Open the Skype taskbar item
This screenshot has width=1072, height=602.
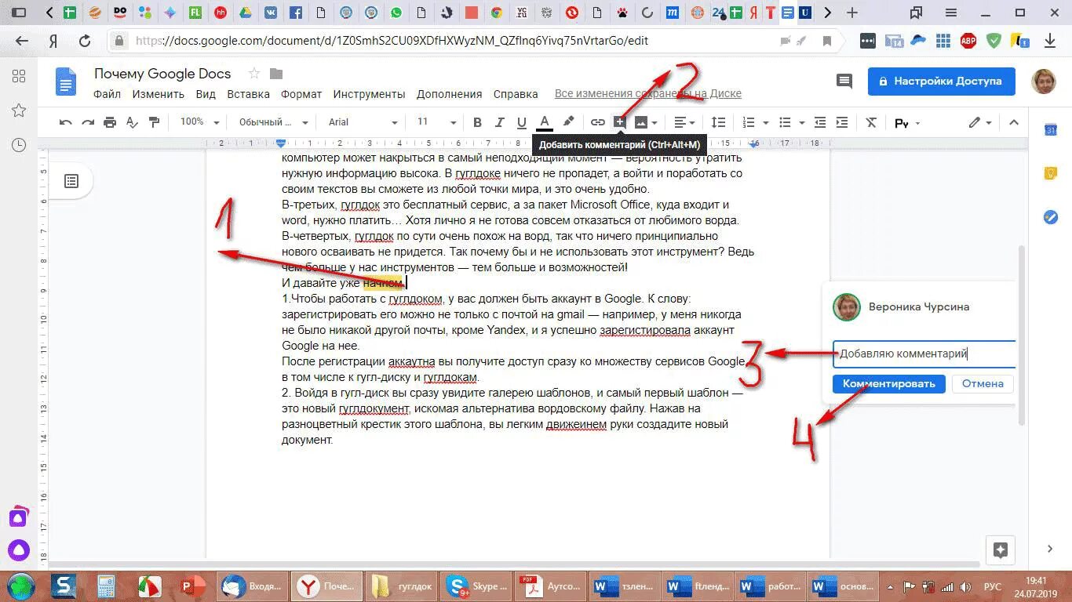point(478,586)
